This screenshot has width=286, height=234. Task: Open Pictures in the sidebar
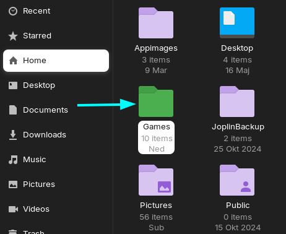pos(56,184)
